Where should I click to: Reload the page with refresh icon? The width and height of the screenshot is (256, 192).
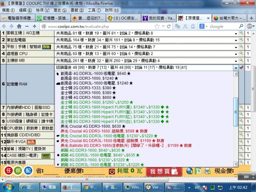tap(169, 26)
